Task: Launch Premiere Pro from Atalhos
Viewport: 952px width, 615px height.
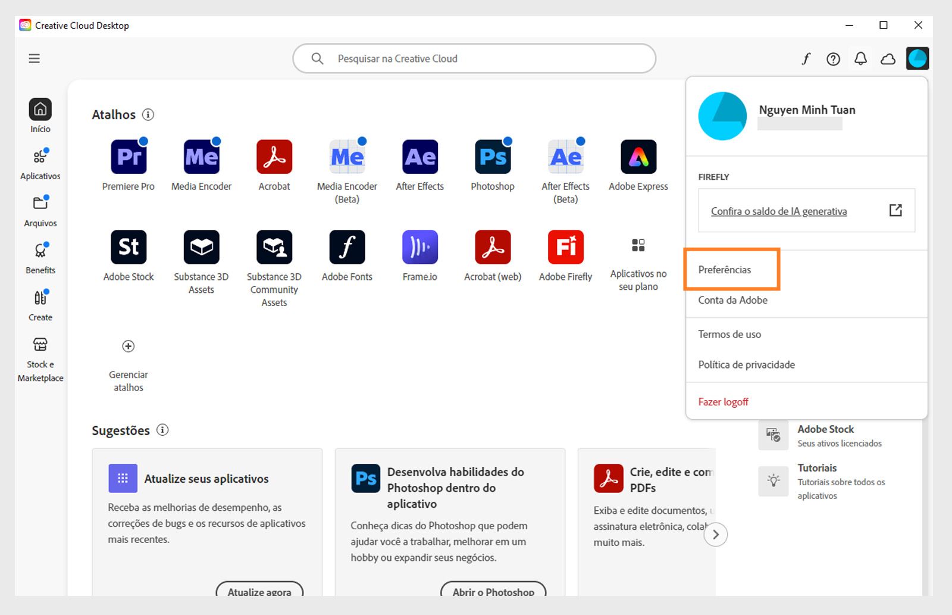Action: pos(128,157)
